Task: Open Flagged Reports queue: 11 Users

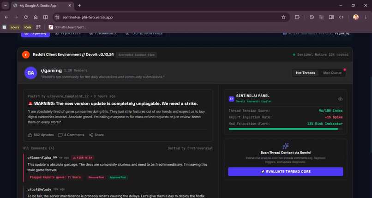Action: tap(55, 177)
